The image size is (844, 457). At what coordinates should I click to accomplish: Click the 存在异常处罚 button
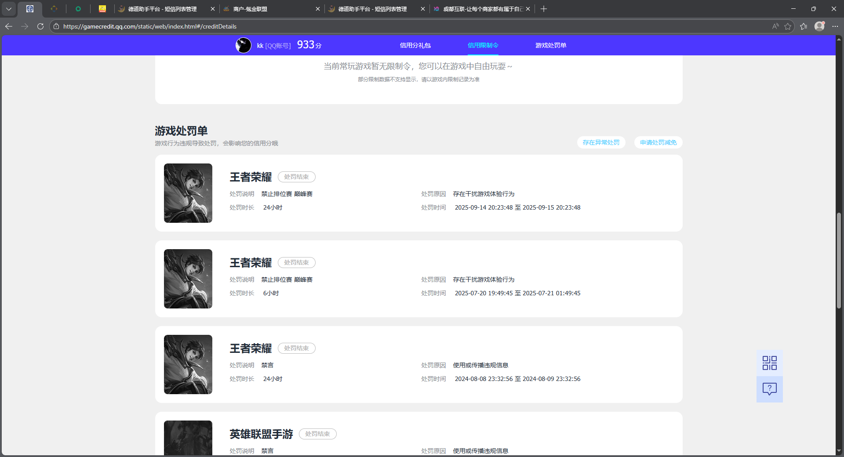point(601,142)
